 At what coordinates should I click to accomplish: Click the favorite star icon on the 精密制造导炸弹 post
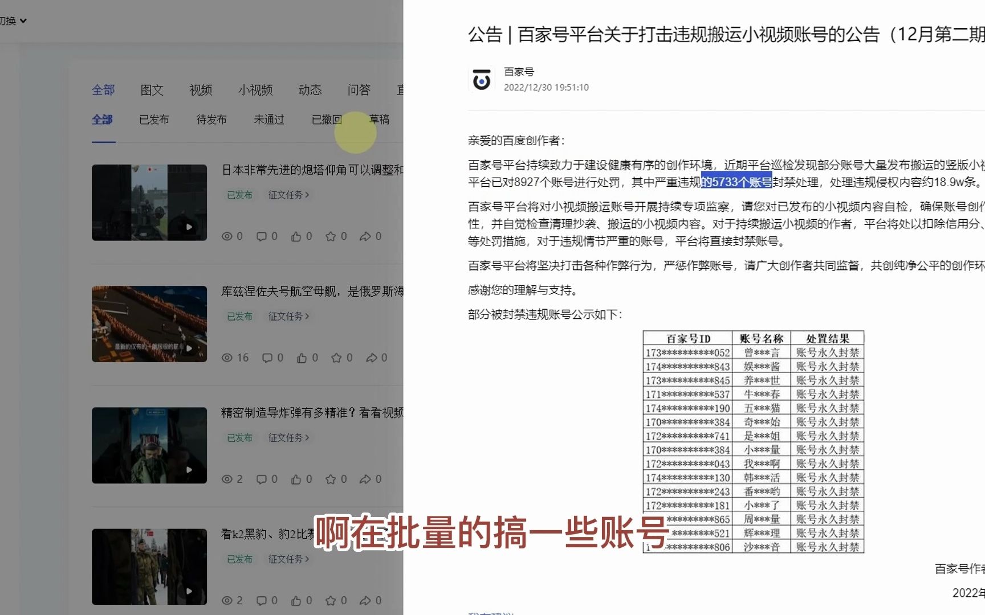pyautogui.click(x=331, y=479)
